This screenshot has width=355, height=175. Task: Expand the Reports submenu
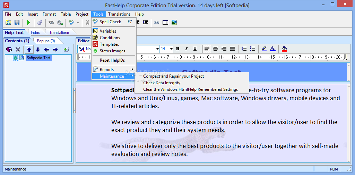[x=114, y=70]
